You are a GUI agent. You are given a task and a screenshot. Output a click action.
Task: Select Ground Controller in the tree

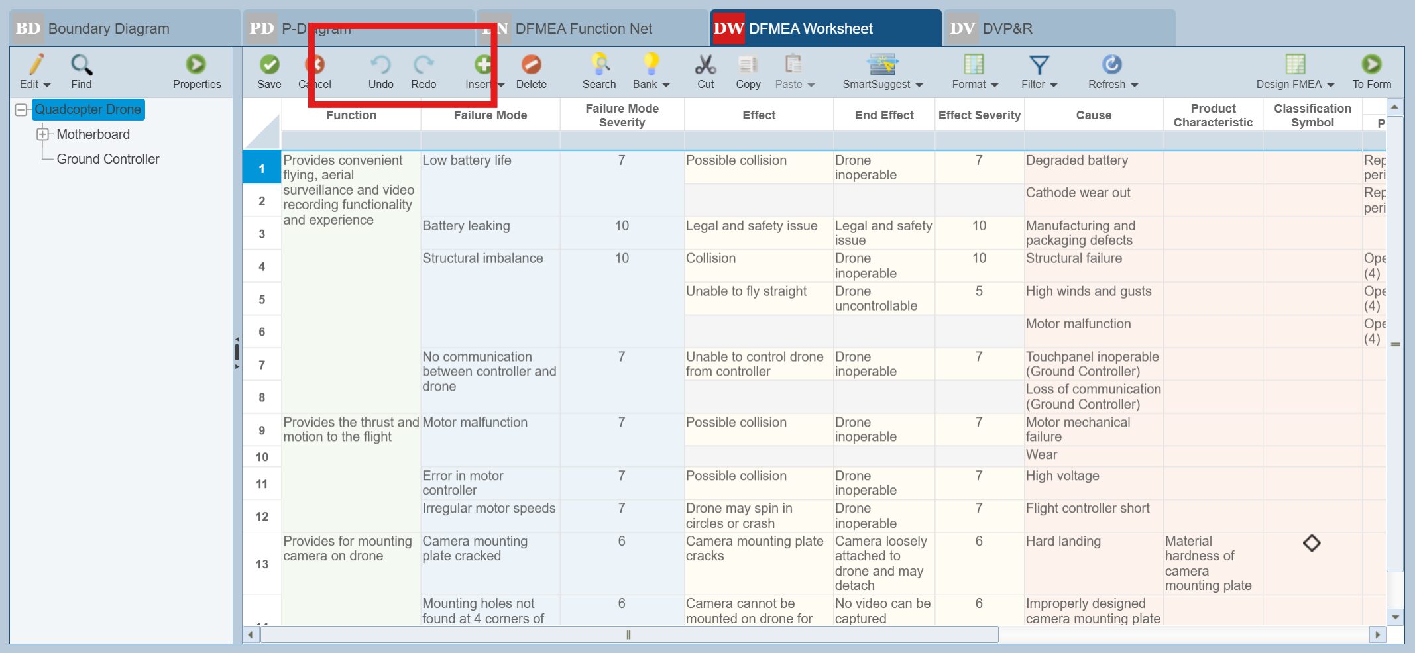[x=108, y=159]
